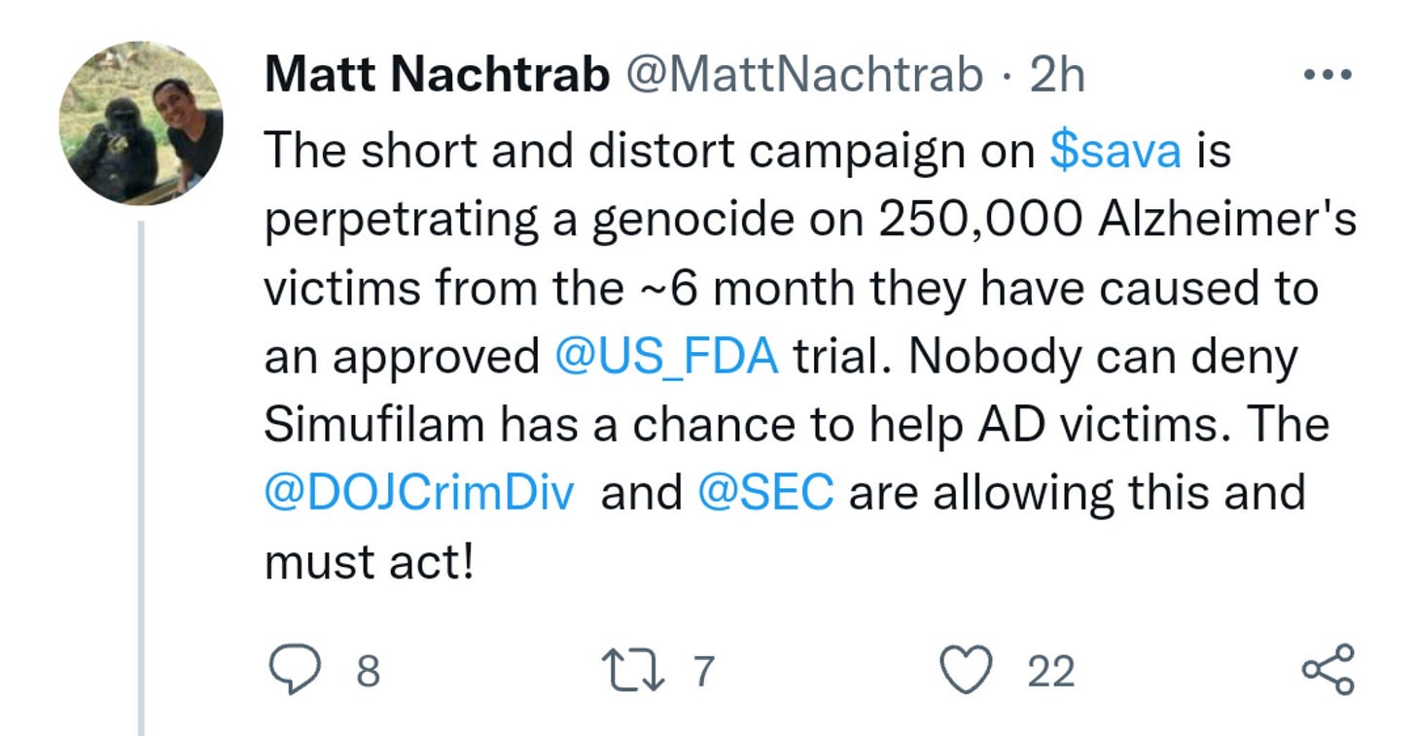The width and height of the screenshot is (1416, 736).
Task: Open the $sava cashtag link
Action: point(1116,152)
